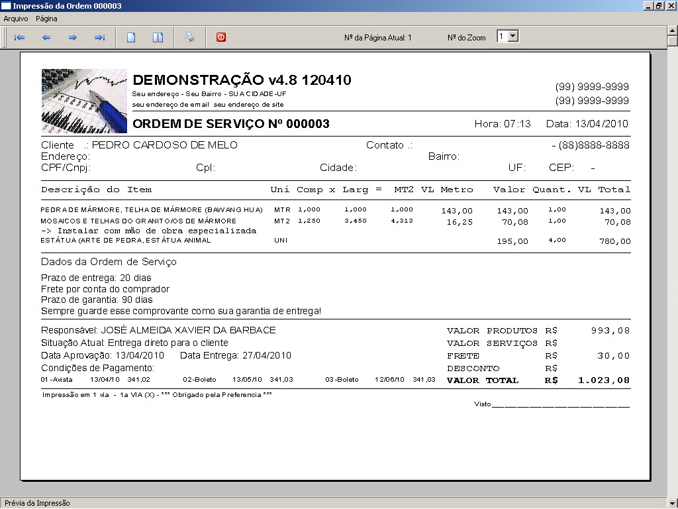The height and width of the screenshot is (509, 678).
Task: Advance to the next page
Action: [73, 36]
